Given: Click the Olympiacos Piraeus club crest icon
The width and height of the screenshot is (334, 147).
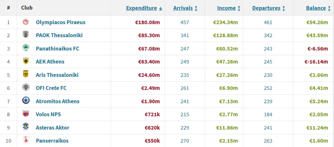Looking at the screenshot, I should pyautogui.click(x=26, y=22).
